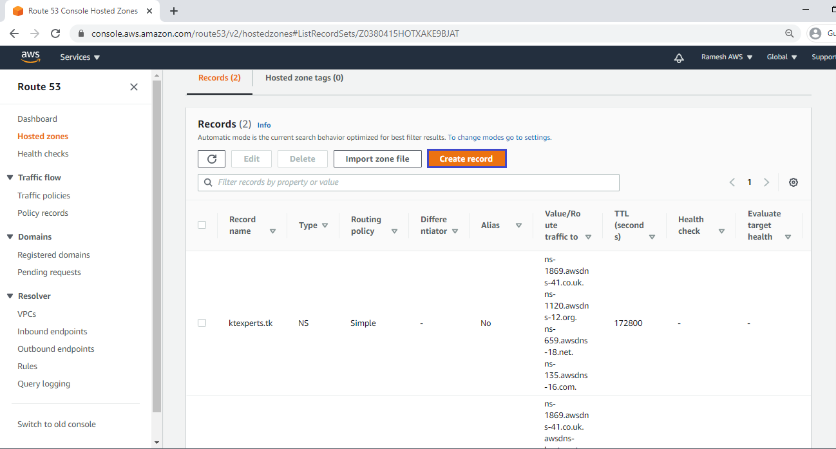Close the Route 53 navigation panel
The height and width of the screenshot is (449, 836).
[134, 87]
